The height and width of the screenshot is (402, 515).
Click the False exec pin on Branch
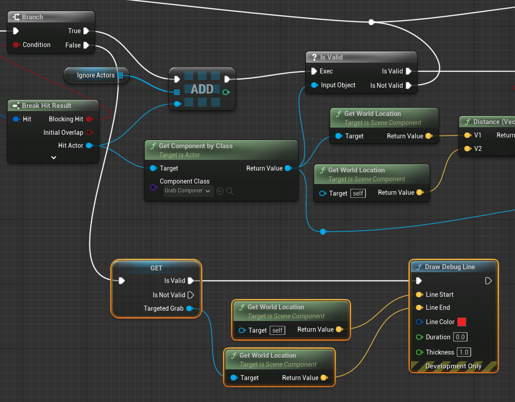tap(86, 45)
